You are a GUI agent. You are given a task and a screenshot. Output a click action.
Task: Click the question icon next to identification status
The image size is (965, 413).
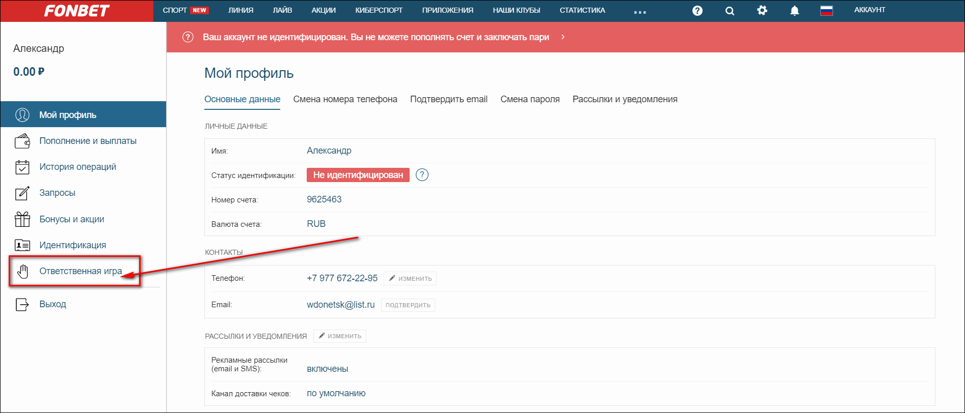point(422,175)
